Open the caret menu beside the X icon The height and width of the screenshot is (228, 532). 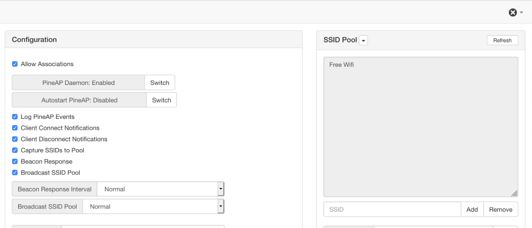pyautogui.click(x=522, y=13)
